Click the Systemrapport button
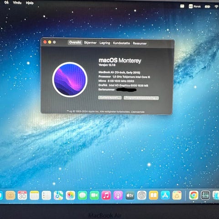The width and height of the screenshot is (219, 219). click(x=110, y=98)
